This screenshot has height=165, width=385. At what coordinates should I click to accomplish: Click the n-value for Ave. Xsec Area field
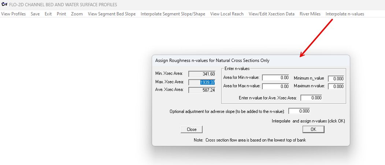point(311,98)
